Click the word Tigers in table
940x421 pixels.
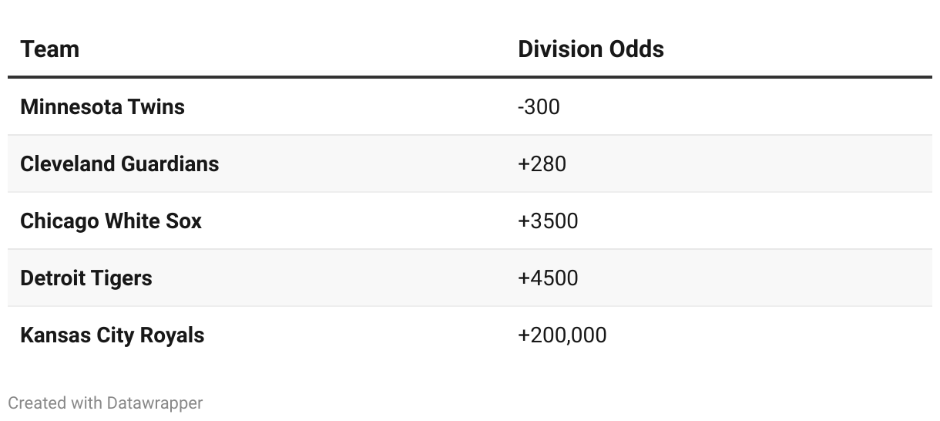pos(122,278)
